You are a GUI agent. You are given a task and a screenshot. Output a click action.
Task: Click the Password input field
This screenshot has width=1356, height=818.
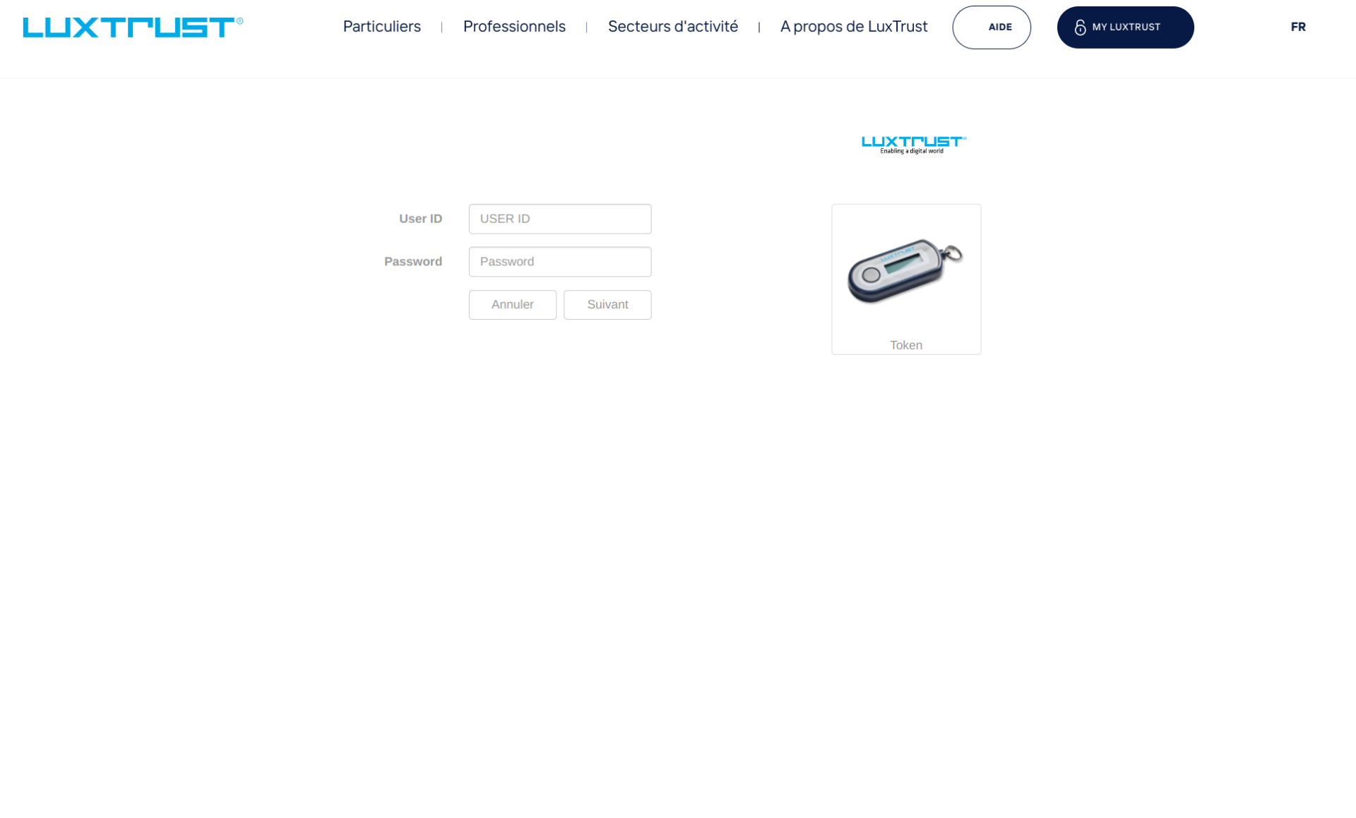pos(560,261)
